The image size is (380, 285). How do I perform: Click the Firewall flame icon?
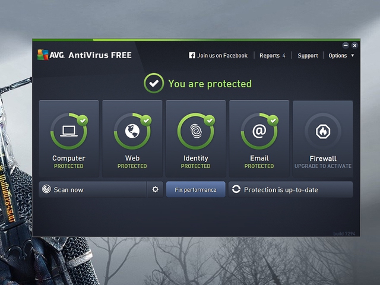(x=323, y=131)
